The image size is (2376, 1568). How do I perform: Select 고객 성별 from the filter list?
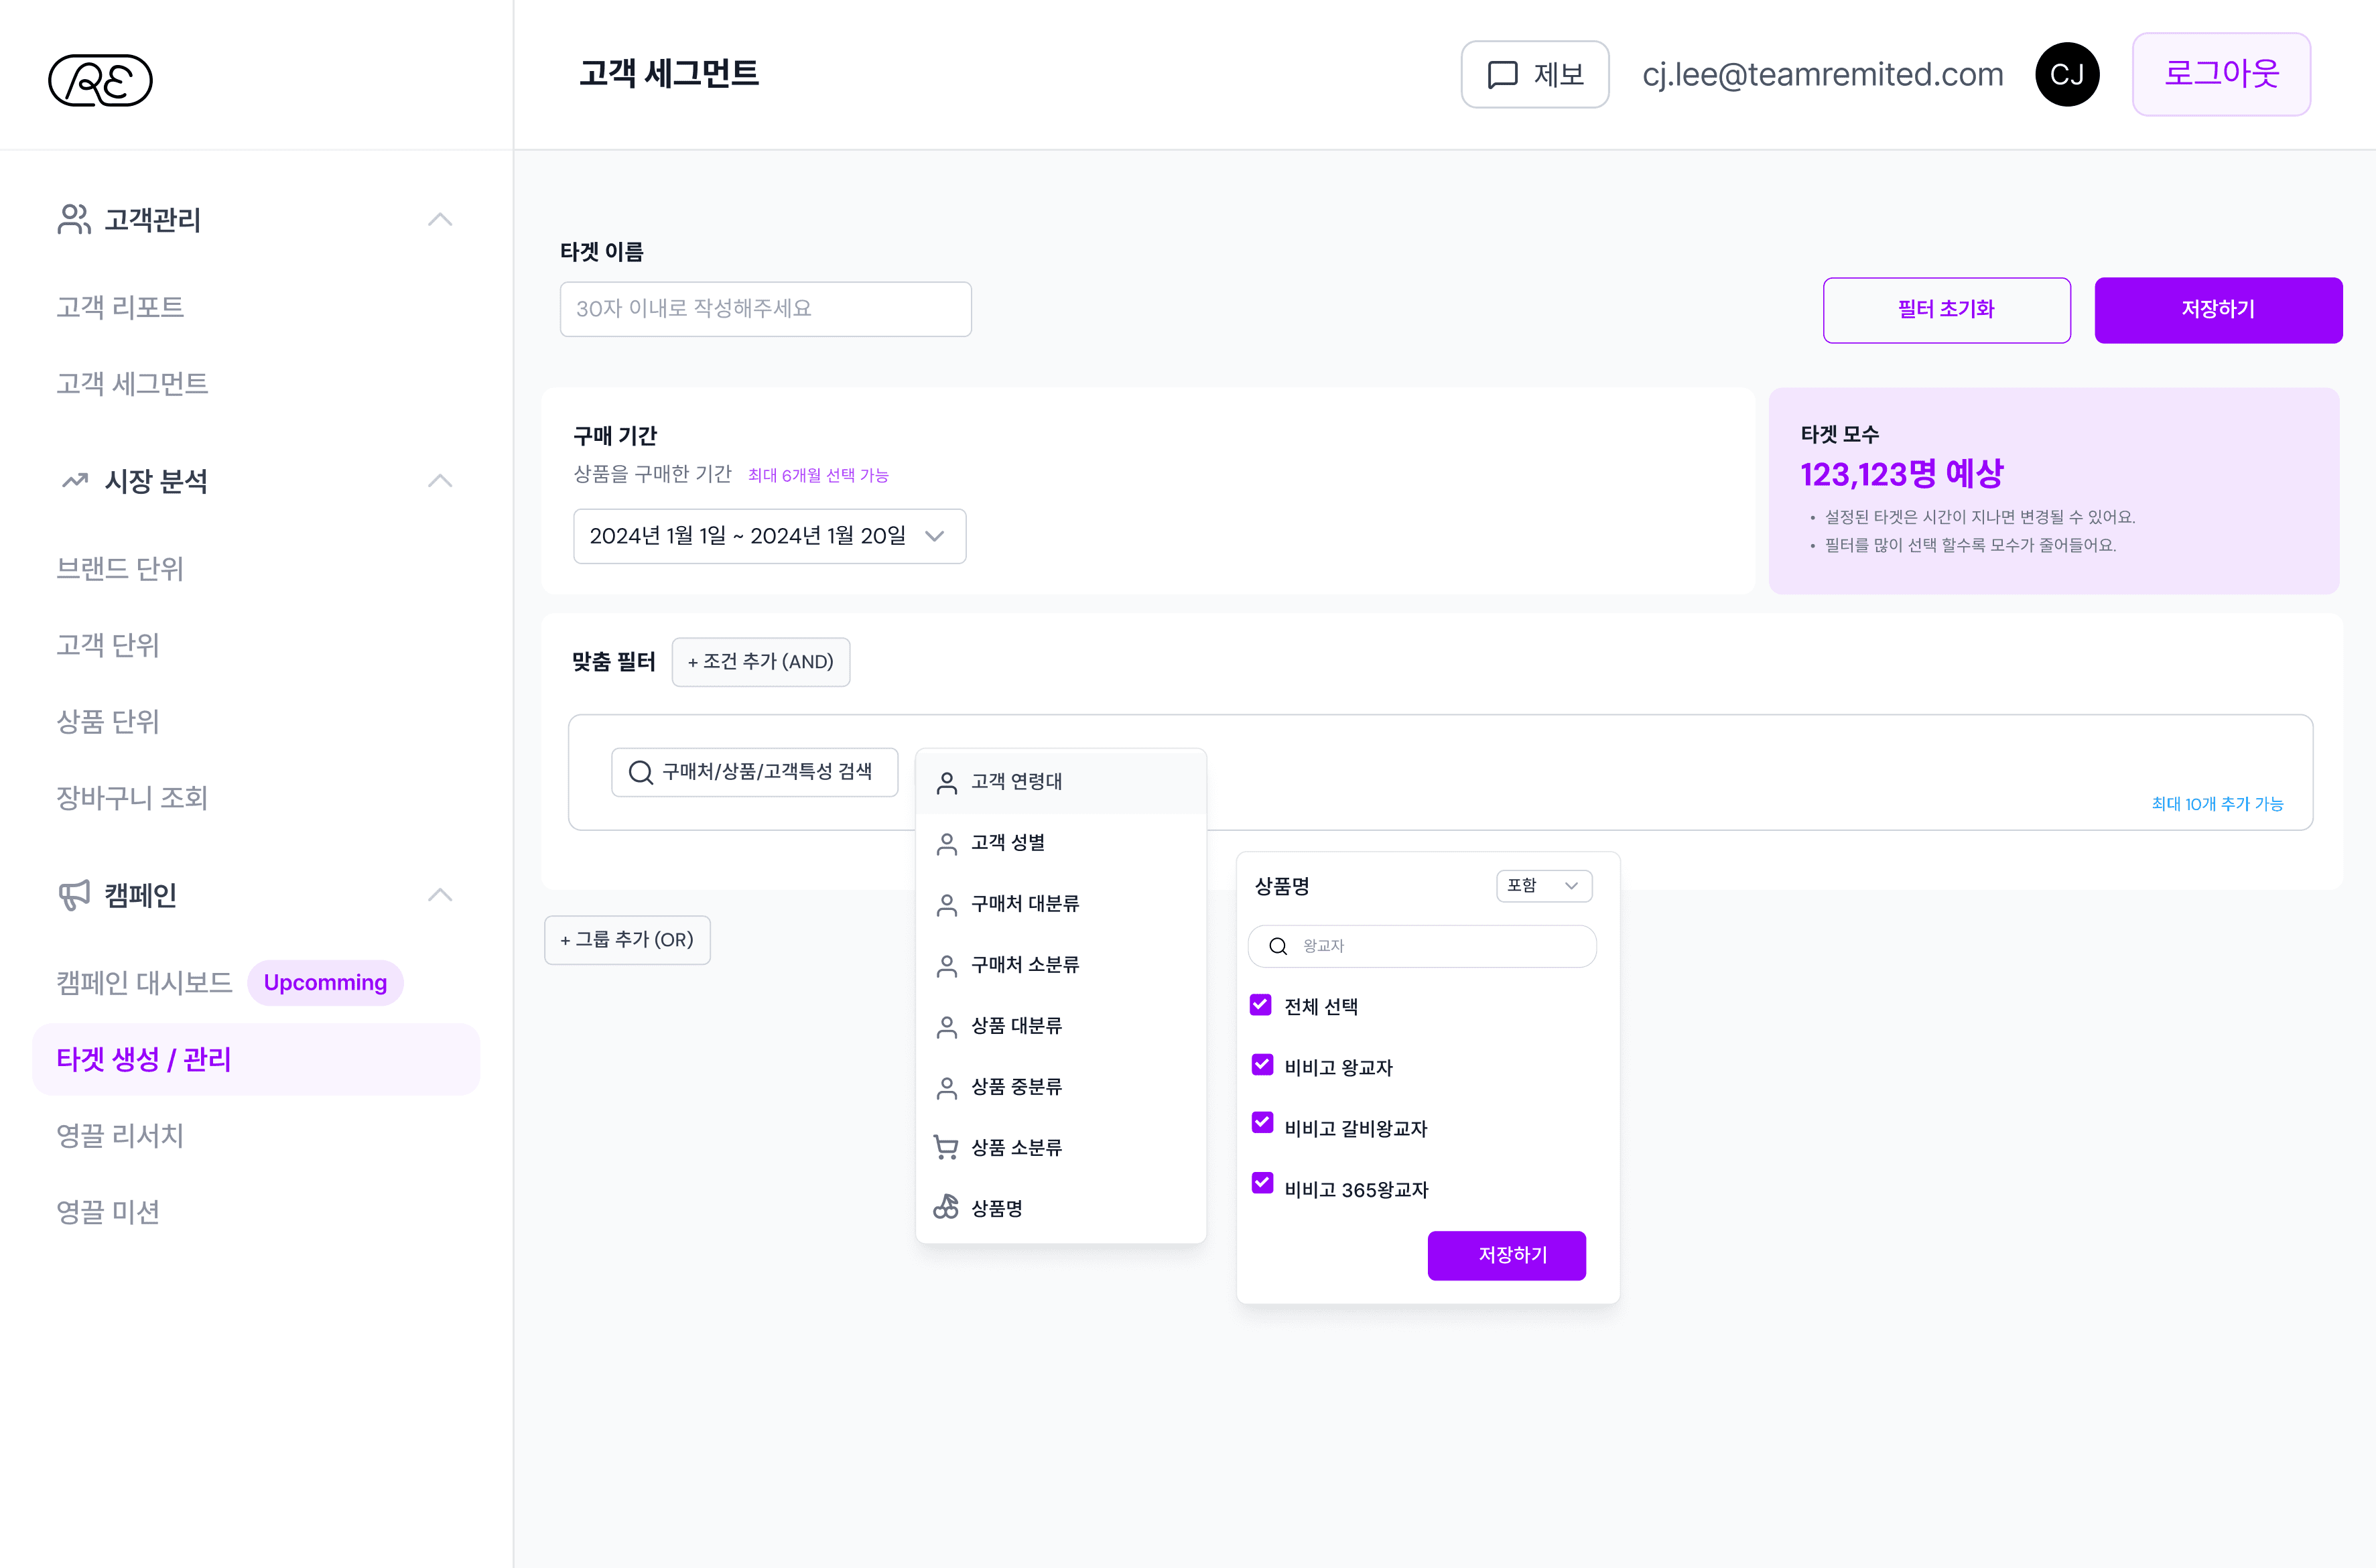1008,843
